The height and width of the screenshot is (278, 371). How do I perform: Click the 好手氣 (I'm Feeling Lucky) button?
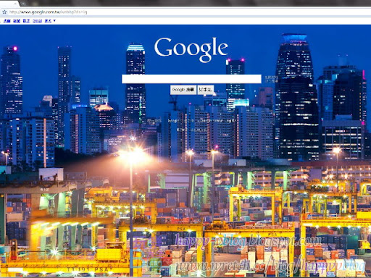(205, 90)
